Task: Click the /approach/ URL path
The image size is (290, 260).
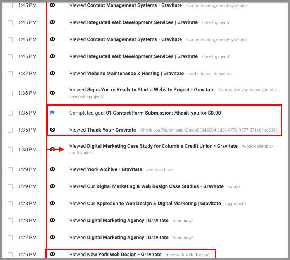Action: (235, 204)
